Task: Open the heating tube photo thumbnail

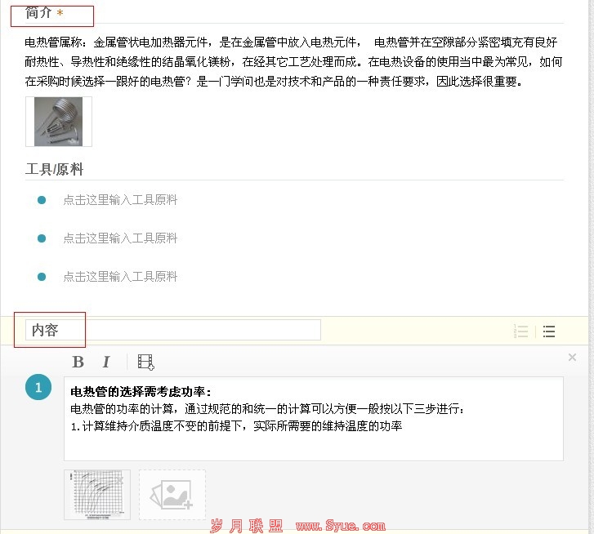Action: point(59,122)
